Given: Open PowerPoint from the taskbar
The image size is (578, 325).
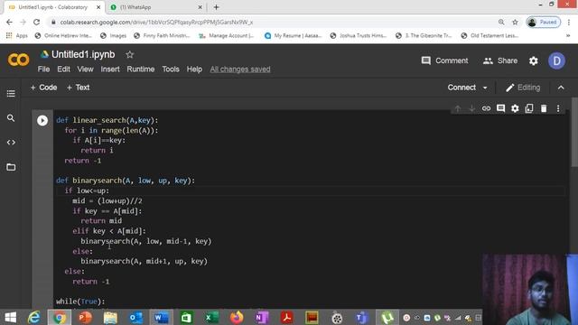Looking at the screenshot, I should click(85, 317).
